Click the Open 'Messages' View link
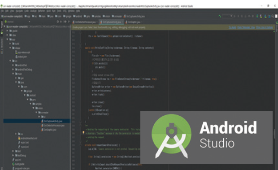The height and width of the screenshot is (170, 278). [x=246, y=27]
